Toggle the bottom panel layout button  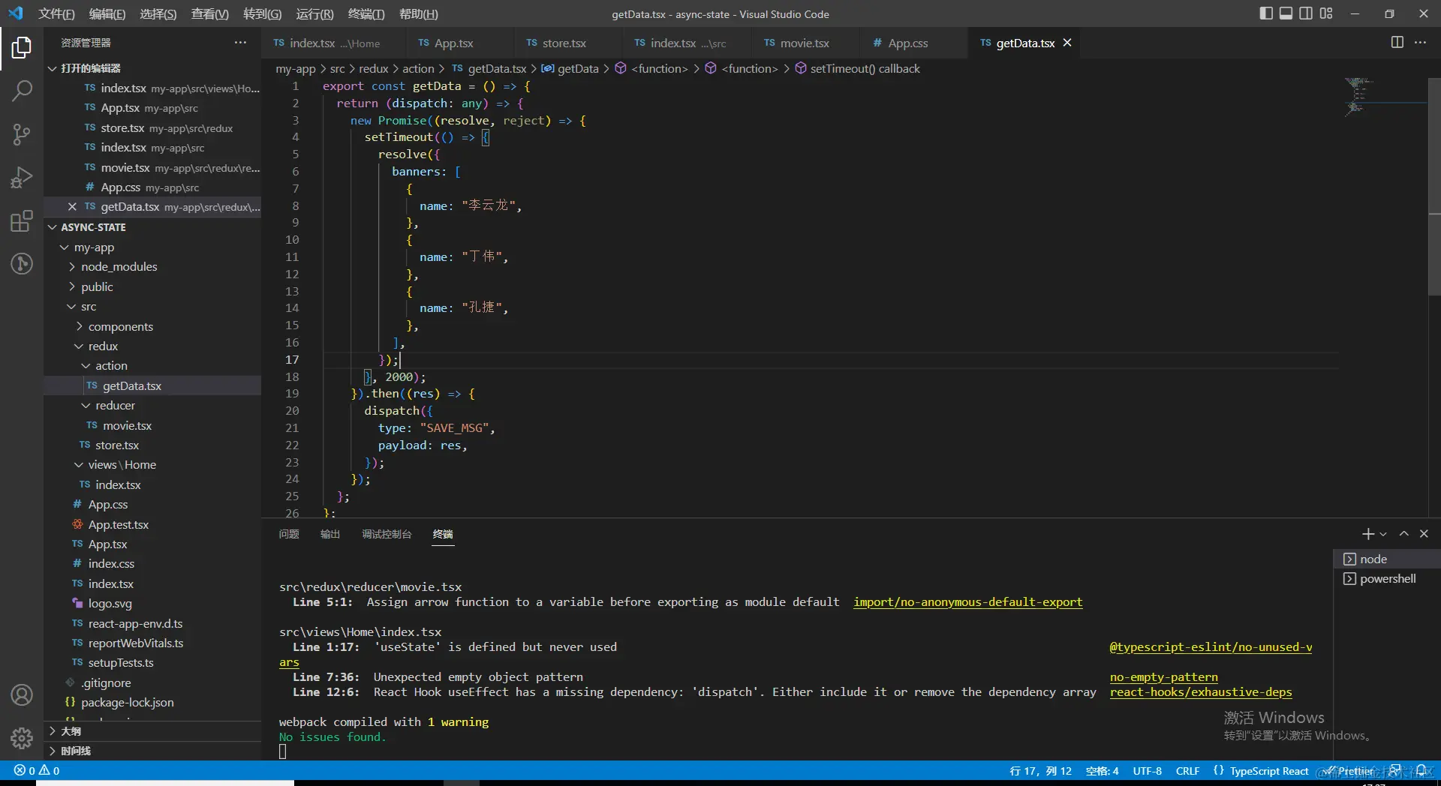[x=1286, y=13]
